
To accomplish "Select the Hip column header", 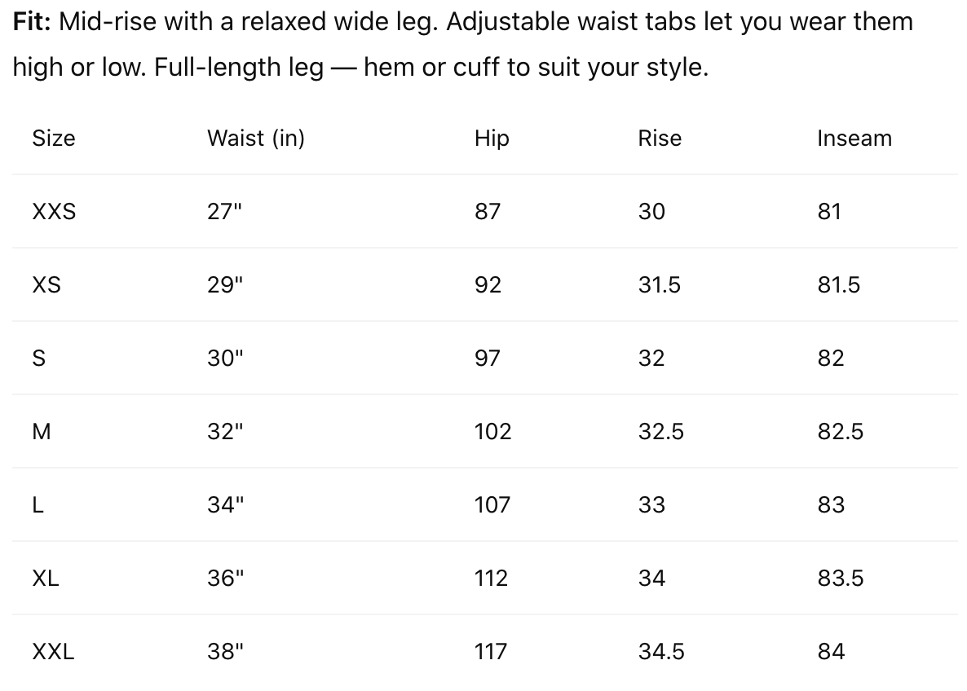I will (492, 139).
